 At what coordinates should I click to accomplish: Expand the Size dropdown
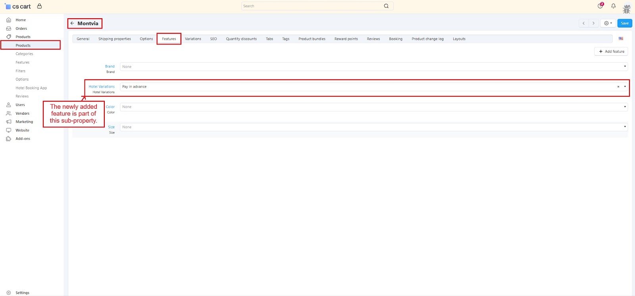click(625, 127)
